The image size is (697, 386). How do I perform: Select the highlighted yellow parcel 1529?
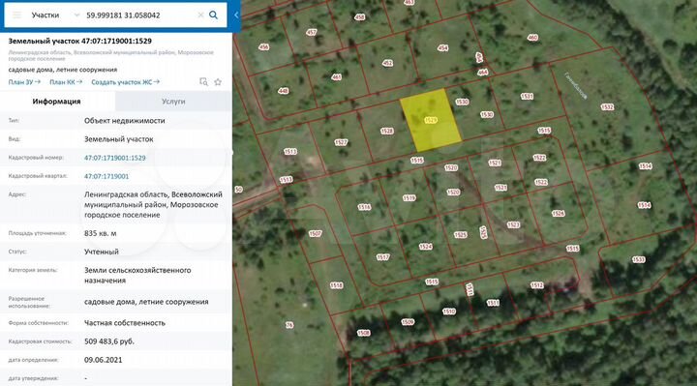pyautogui.click(x=430, y=120)
